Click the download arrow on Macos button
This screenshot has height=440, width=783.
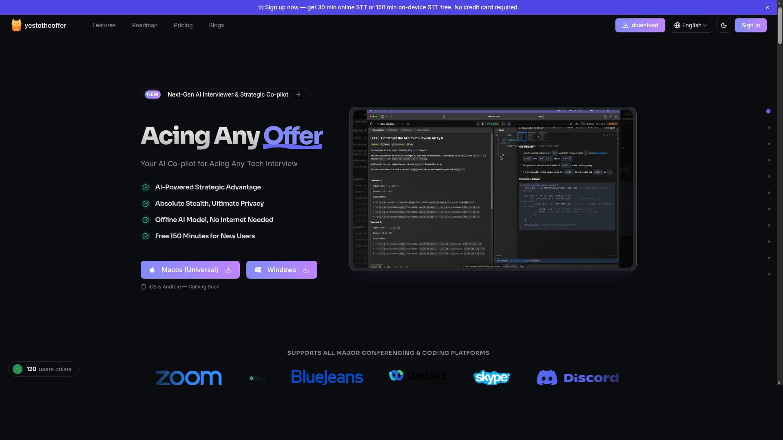pos(228,270)
